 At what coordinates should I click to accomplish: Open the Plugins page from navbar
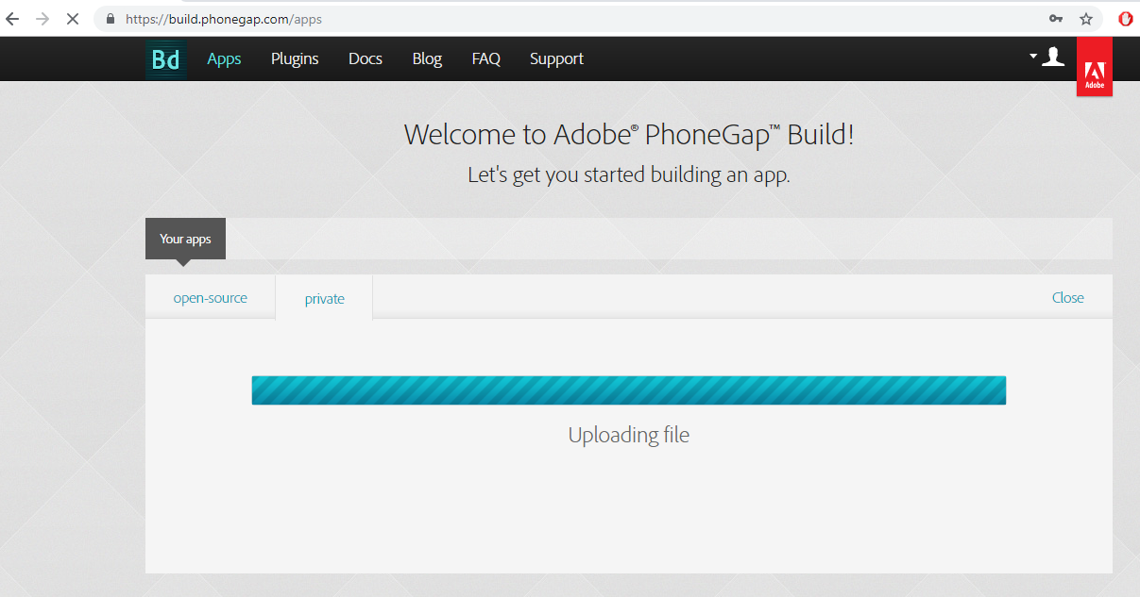295,58
